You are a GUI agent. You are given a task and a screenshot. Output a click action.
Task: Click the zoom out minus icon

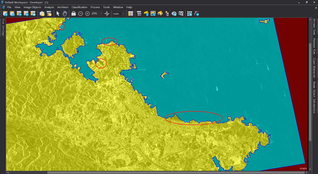pyautogui.click(x=81, y=14)
